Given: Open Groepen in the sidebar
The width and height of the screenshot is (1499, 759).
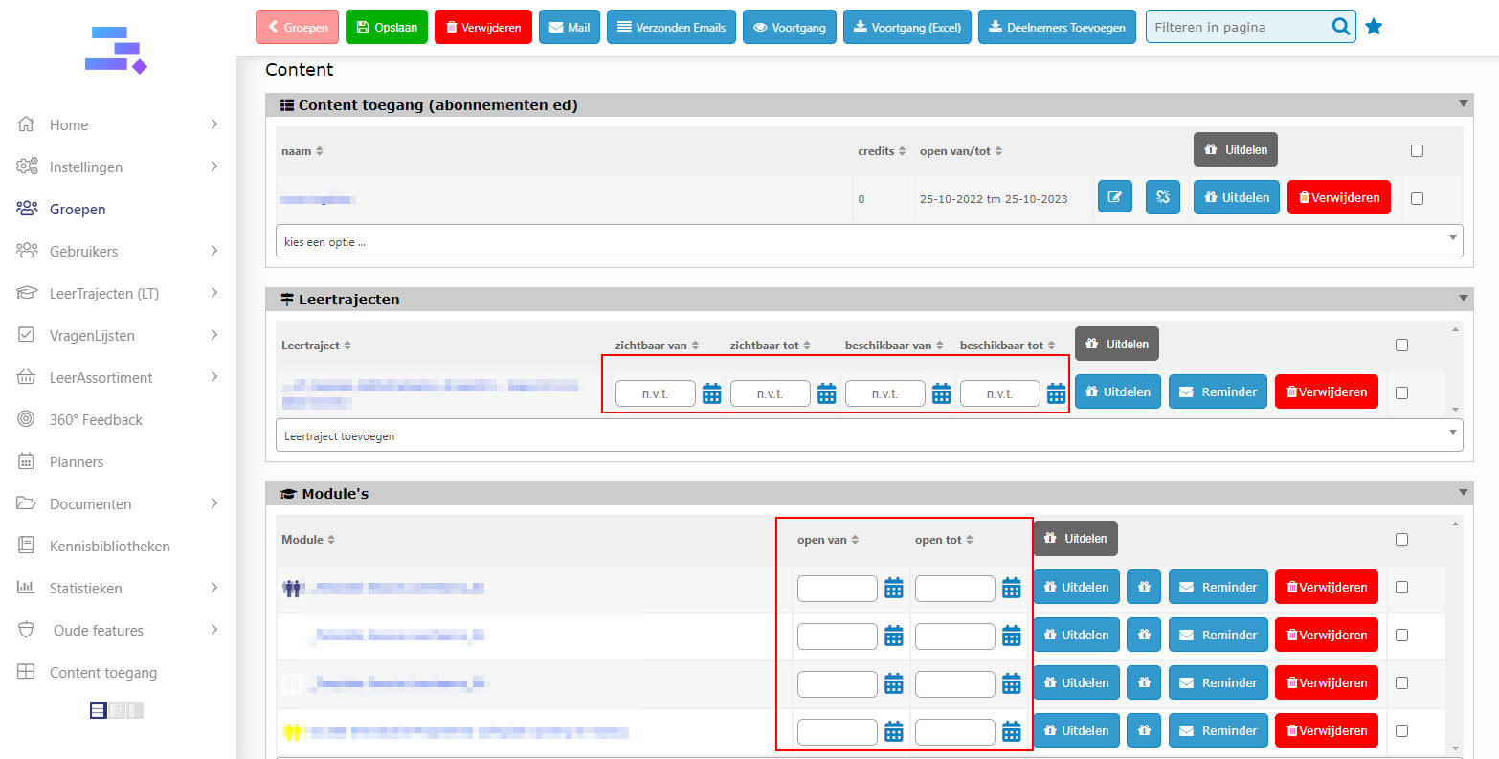Looking at the screenshot, I should click(78, 210).
